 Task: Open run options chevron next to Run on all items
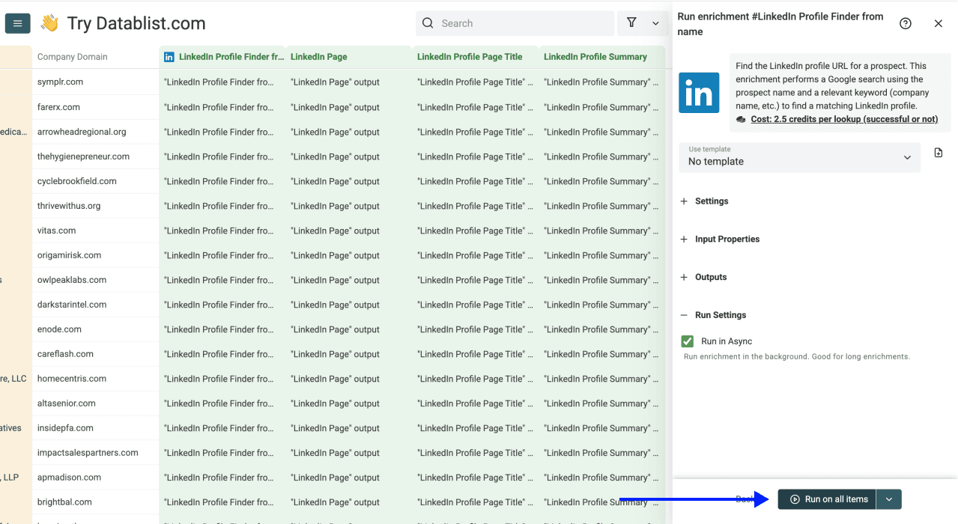(x=888, y=499)
